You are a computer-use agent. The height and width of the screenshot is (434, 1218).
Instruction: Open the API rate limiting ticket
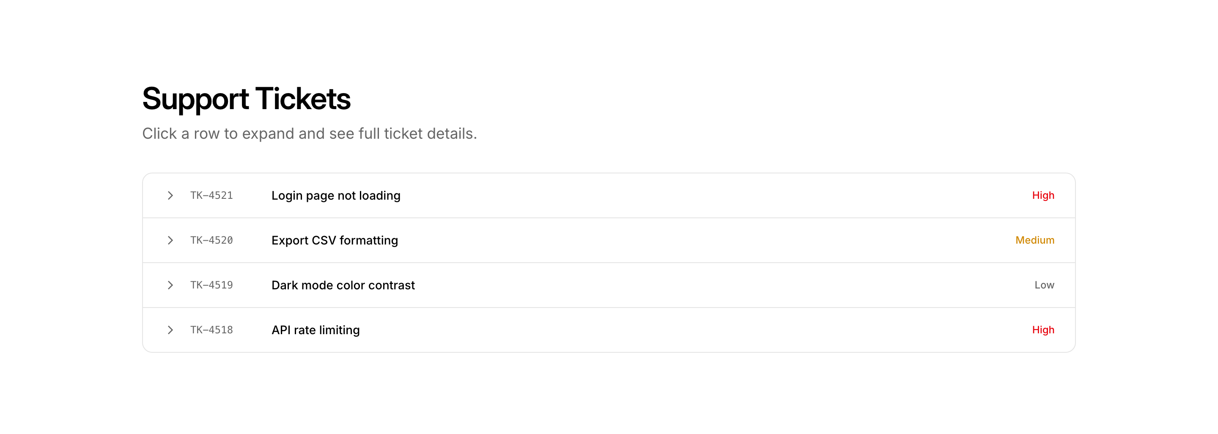coord(315,330)
